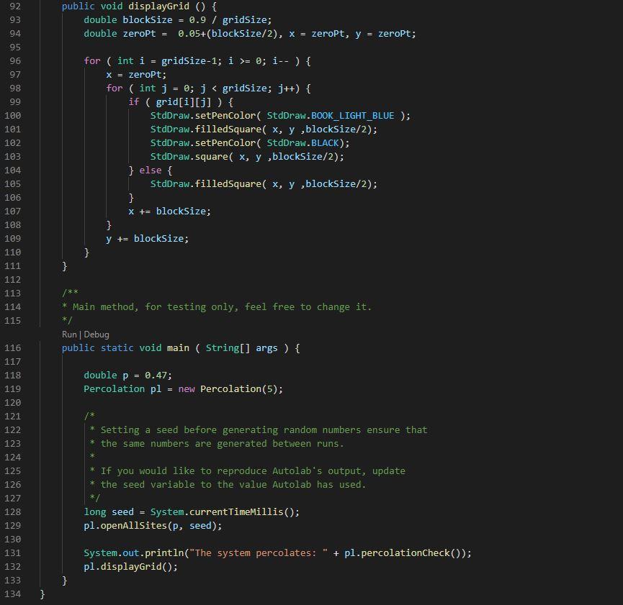
Task: Click line number 116 in the gutter
Action: point(13,348)
